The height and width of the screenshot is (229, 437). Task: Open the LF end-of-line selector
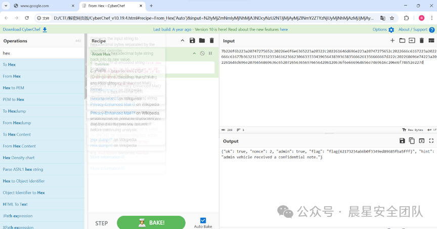(431, 130)
